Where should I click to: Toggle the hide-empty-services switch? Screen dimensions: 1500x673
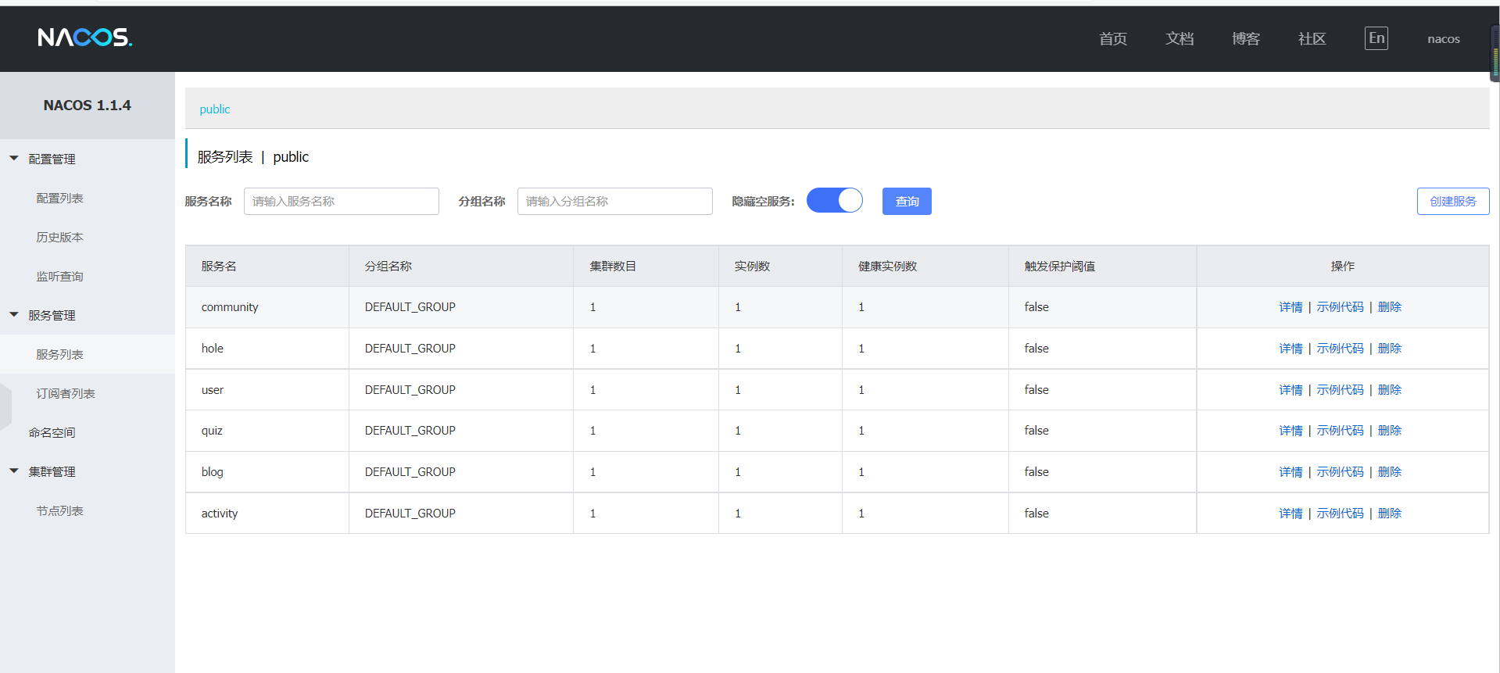click(834, 201)
